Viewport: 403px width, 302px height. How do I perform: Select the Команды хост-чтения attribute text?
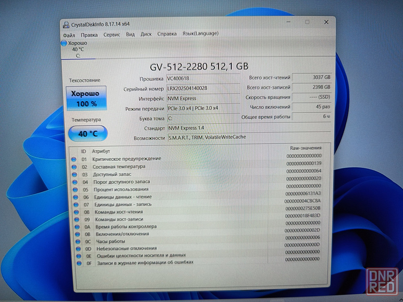pyautogui.click(x=119, y=212)
